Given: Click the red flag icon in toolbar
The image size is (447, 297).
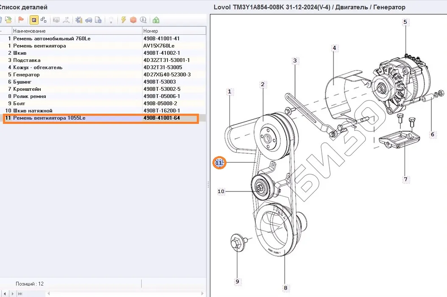Looking at the screenshot, I should [21, 20].
